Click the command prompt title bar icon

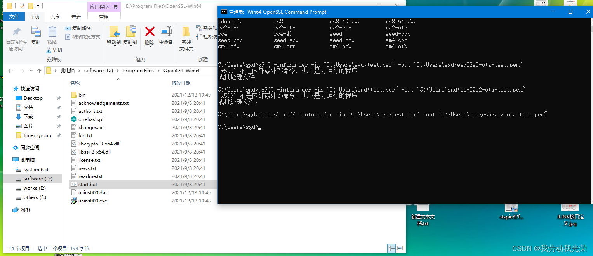click(x=224, y=12)
